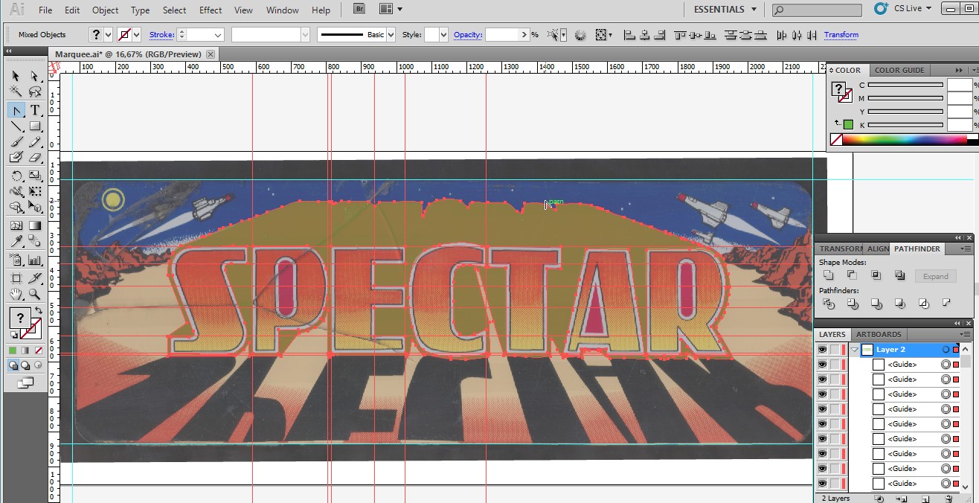Open fill color dropdown in control bar
979x503 pixels.
point(108,35)
